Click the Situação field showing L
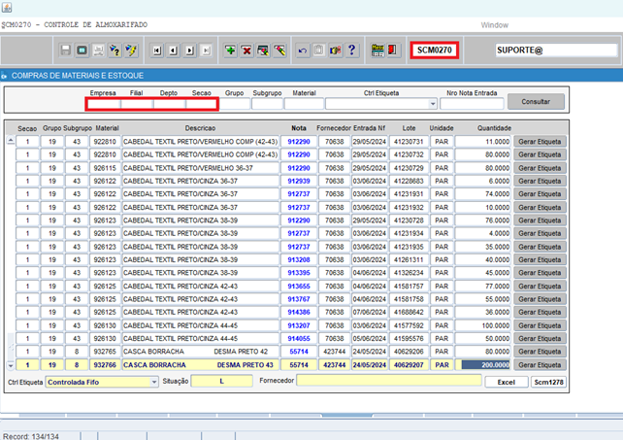This screenshot has width=623, height=440. coord(221,381)
